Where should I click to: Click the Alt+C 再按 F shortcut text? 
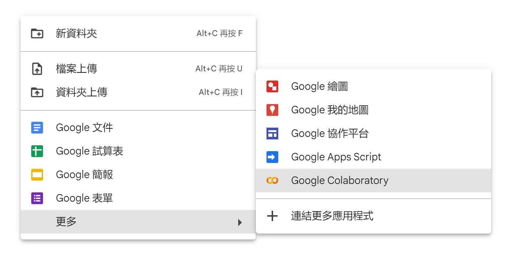tap(219, 33)
